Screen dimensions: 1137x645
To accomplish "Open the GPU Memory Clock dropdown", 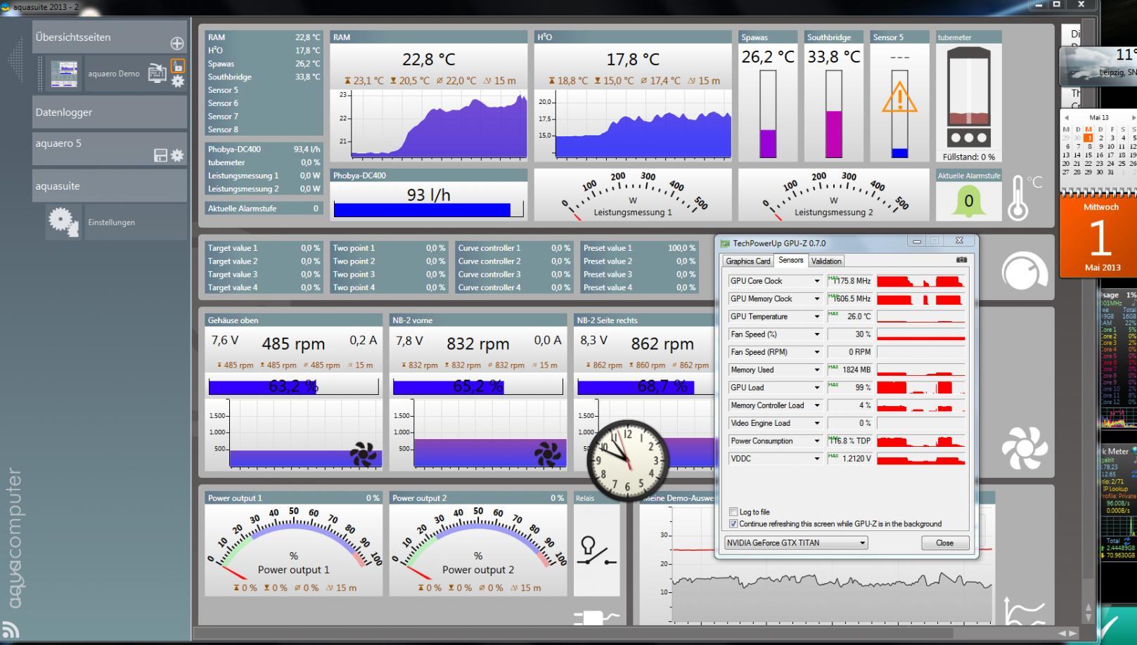I will pyautogui.click(x=817, y=299).
